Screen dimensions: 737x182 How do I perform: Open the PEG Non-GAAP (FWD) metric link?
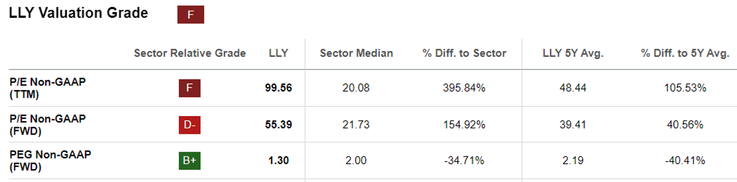point(50,161)
